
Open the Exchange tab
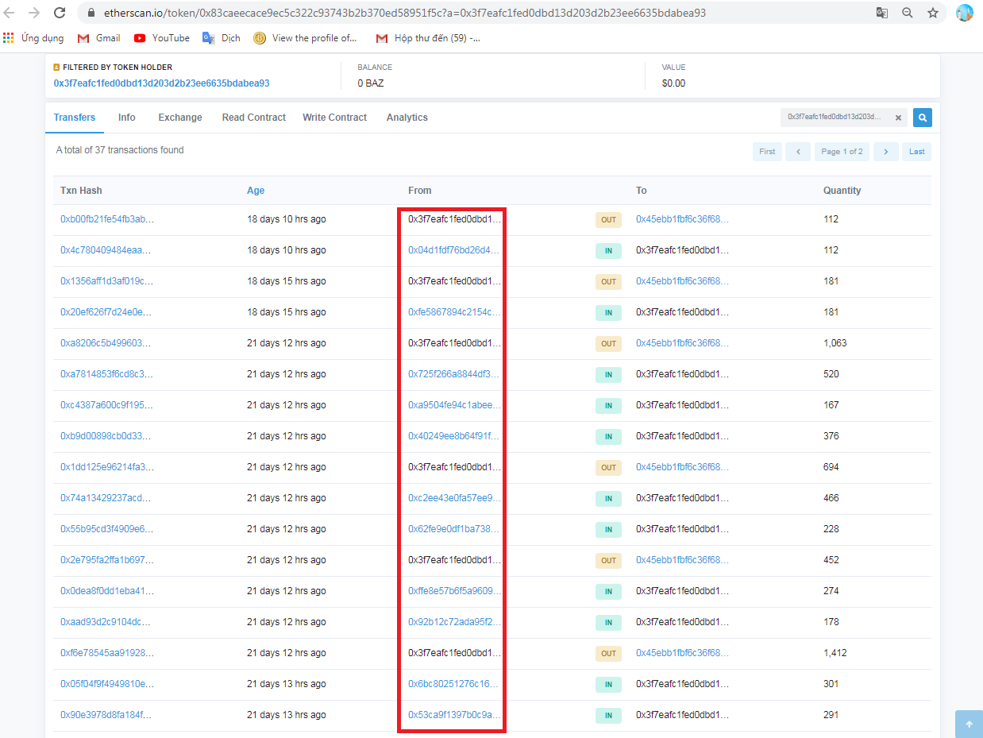[180, 118]
